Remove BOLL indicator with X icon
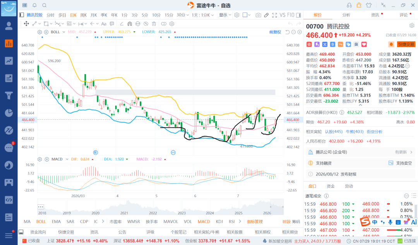Image resolution: width=418 pixels, height=245 pixels. tap(46, 32)
